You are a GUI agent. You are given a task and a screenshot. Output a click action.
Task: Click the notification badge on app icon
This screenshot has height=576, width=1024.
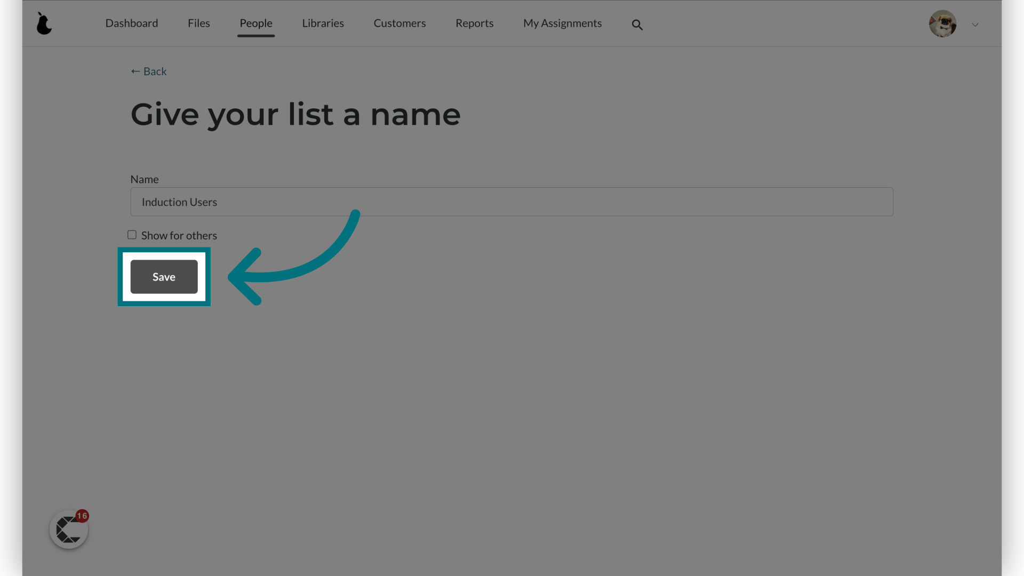pyautogui.click(x=81, y=516)
